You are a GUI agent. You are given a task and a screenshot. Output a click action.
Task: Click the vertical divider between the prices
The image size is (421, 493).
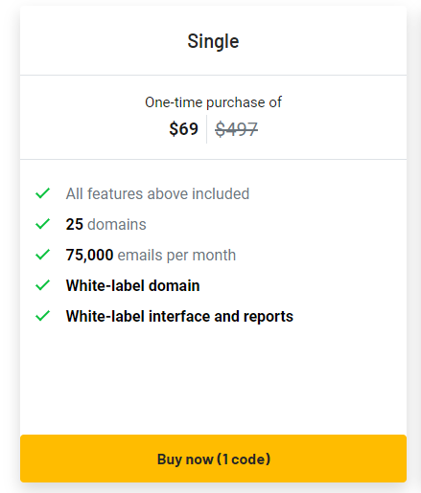[x=206, y=129]
